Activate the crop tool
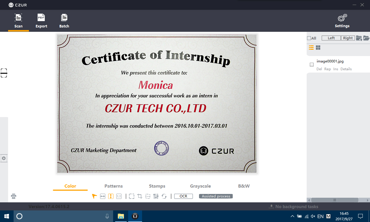This screenshot has width=370, height=222. point(140,196)
